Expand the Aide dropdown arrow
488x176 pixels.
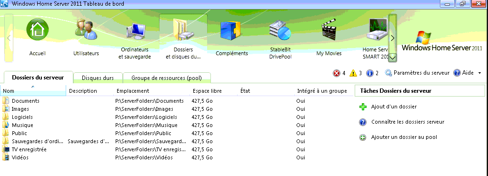coord(479,73)
